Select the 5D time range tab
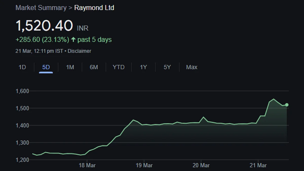Image resolution: width=304 pixels, height=171 pixels. tap(46, 67)
